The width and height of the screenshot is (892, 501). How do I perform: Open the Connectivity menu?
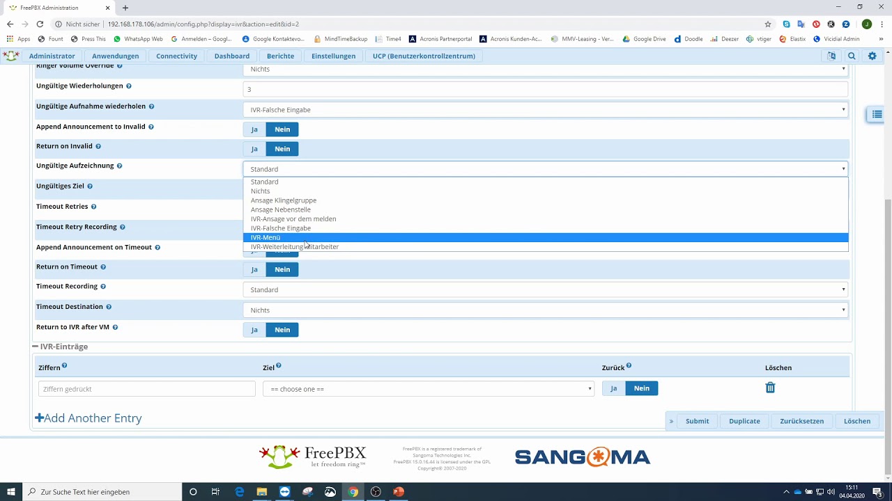click(176, 56)
